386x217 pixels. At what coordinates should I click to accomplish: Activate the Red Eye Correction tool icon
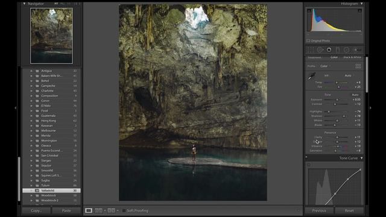tap(329, 50)
